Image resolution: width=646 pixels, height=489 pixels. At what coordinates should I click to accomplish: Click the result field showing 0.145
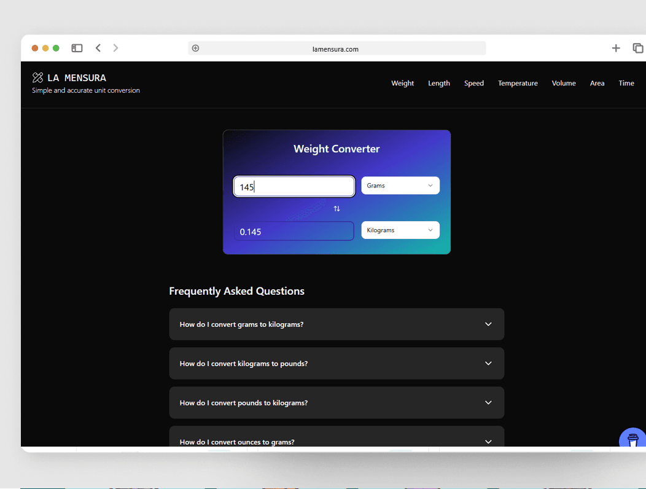click(294, 232)
